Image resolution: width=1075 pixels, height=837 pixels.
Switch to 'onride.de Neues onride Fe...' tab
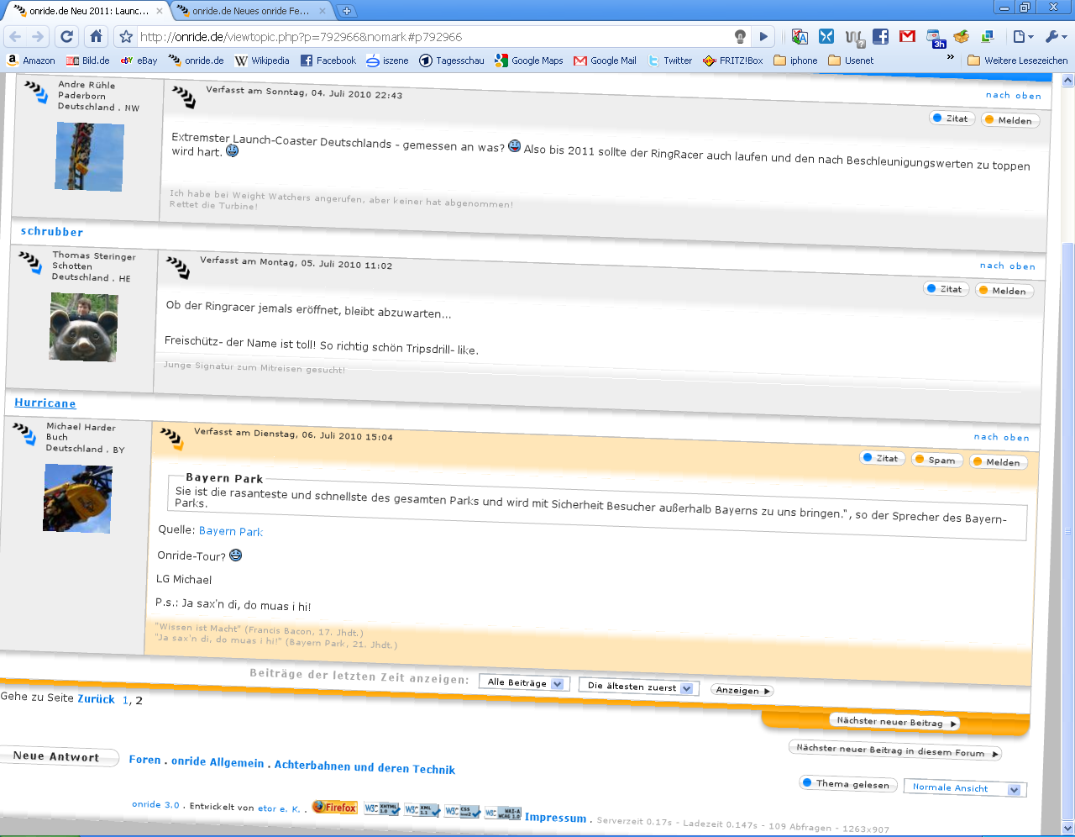[250, 11]
